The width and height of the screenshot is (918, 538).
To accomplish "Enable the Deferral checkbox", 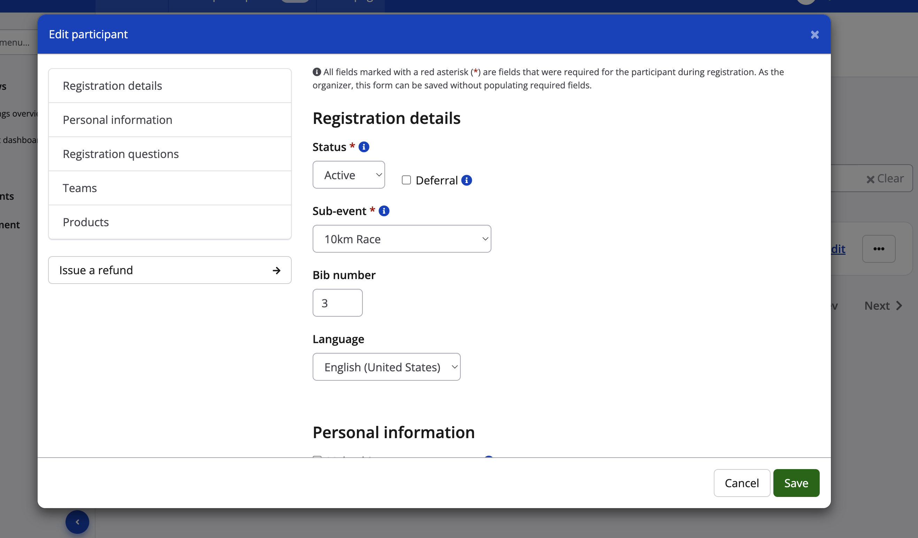I will (406, 180).
